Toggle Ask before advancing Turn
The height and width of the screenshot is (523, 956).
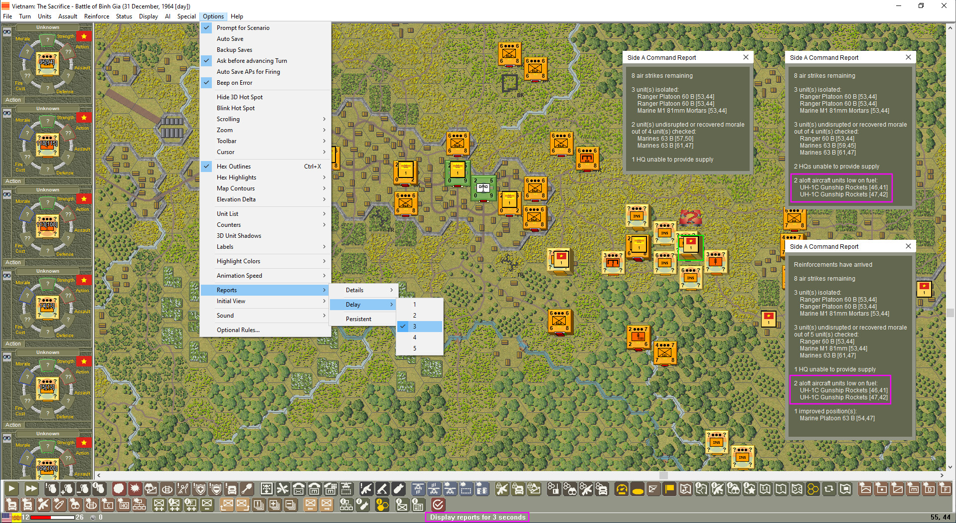tap(266, 61)
